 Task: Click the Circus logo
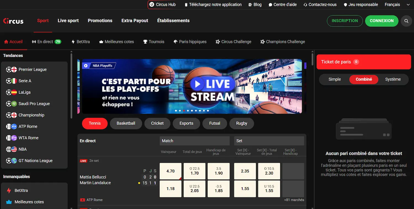13,21
